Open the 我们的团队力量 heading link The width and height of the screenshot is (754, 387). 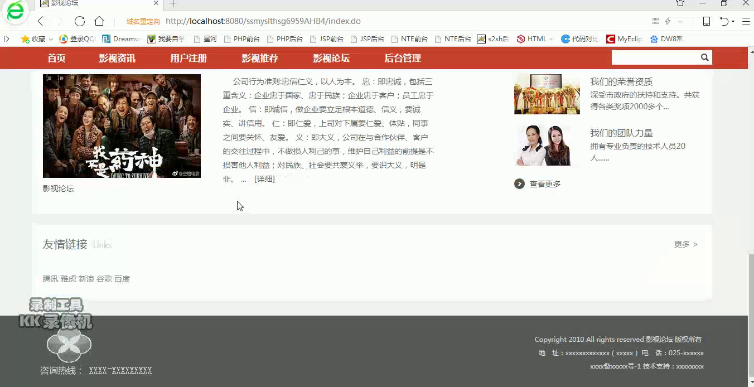click(621, 133)
